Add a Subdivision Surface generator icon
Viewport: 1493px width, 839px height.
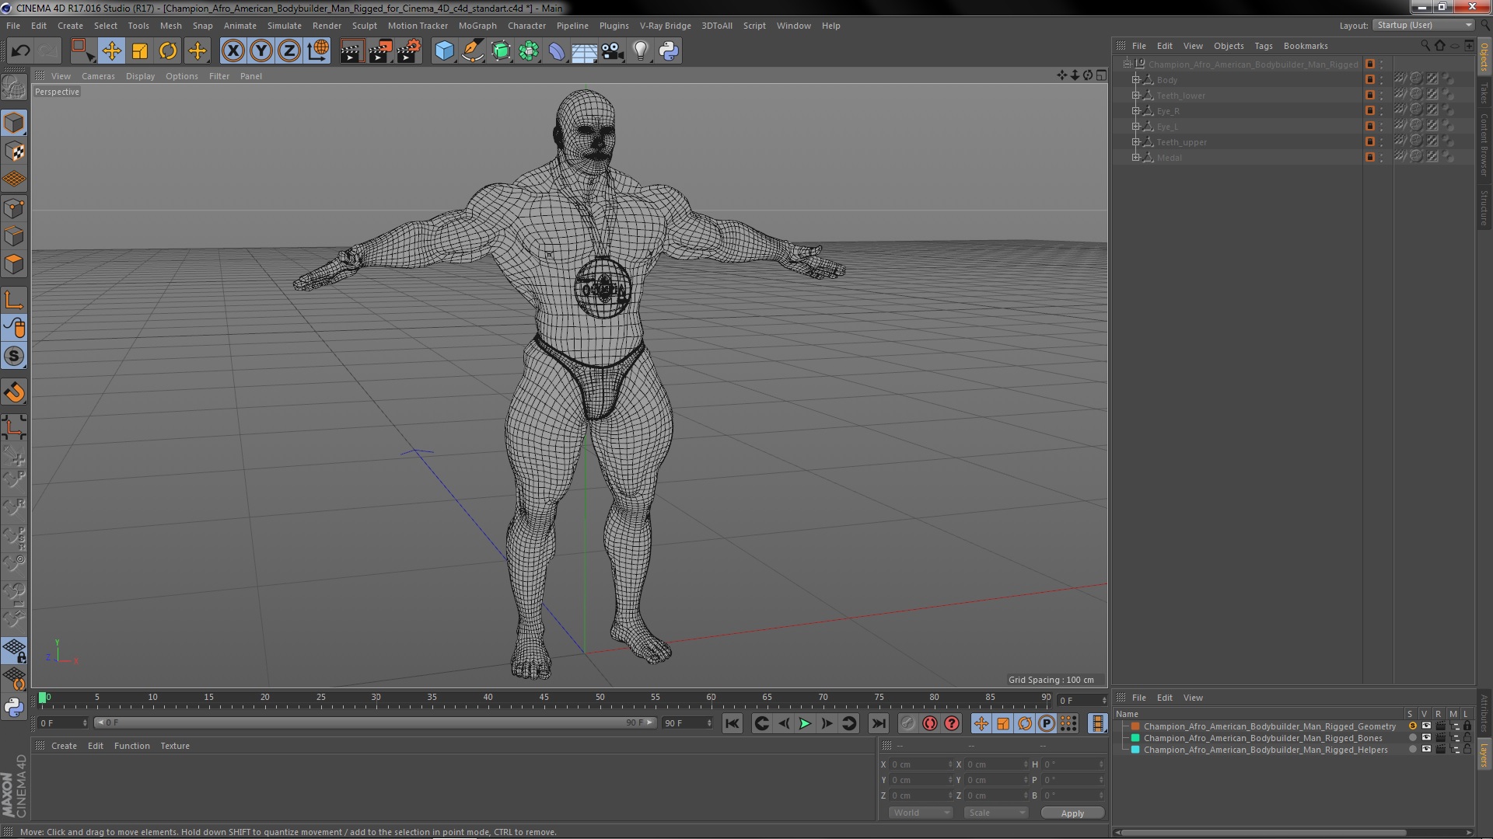(501, 51)
